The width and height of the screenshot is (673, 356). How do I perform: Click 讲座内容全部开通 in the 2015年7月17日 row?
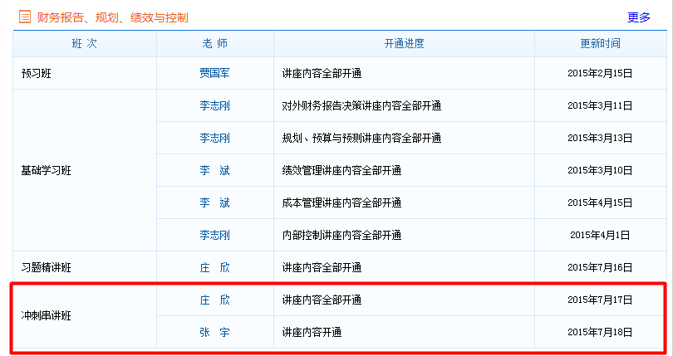coord(322,300)
